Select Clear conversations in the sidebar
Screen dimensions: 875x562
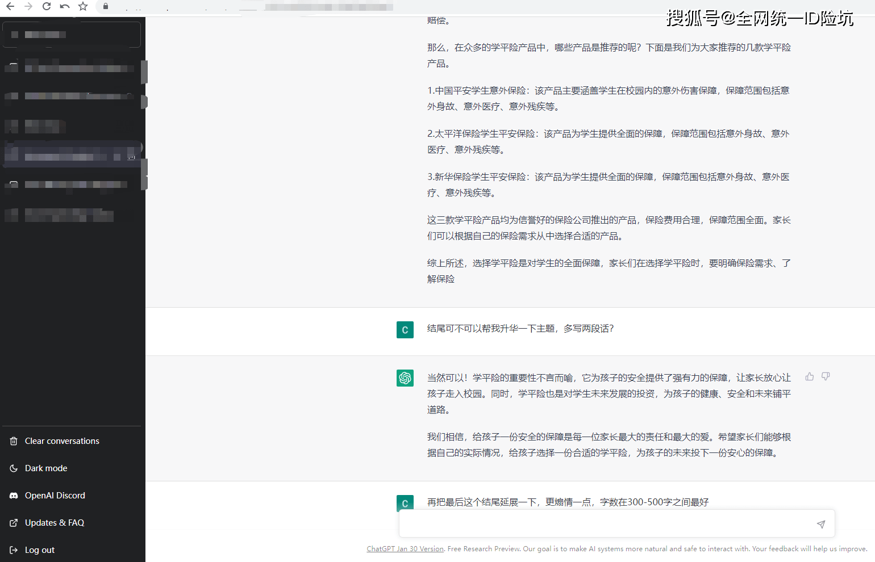[x=61, y=441]
